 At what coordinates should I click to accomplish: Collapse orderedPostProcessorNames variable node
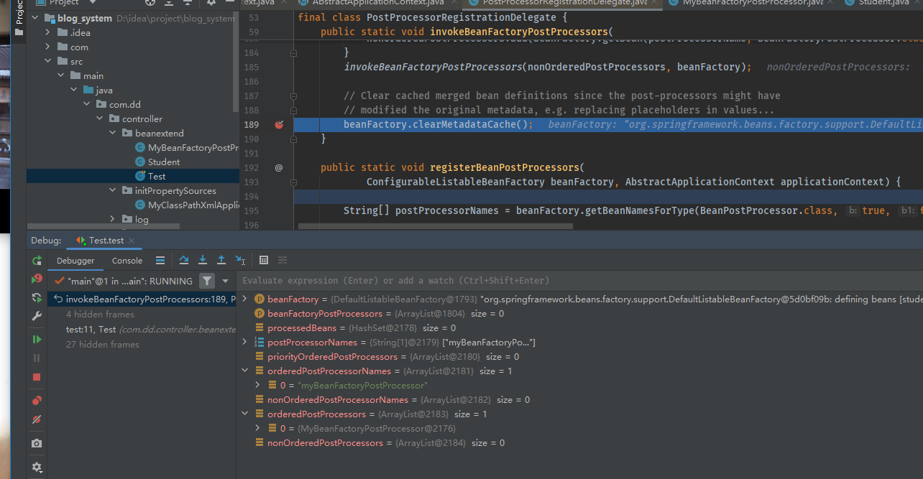246,371
